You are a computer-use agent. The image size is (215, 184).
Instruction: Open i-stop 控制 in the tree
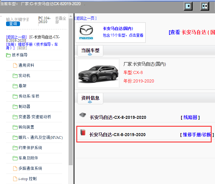28,179
